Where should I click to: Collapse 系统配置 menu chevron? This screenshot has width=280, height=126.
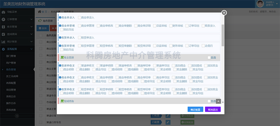point(31,49)
